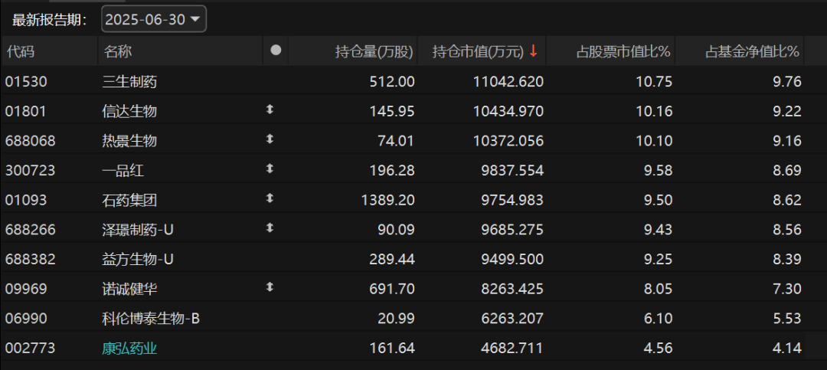The image size is (827, 370).
Task: Click the up-down arrow icon for 石药集团
Action: point(270,198)
